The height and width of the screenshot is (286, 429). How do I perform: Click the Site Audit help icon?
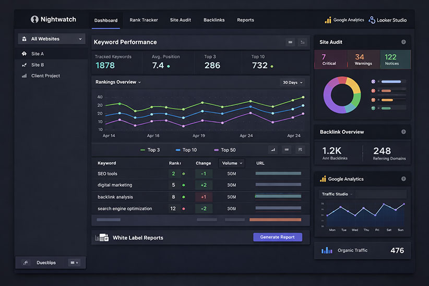coord(403,42)
